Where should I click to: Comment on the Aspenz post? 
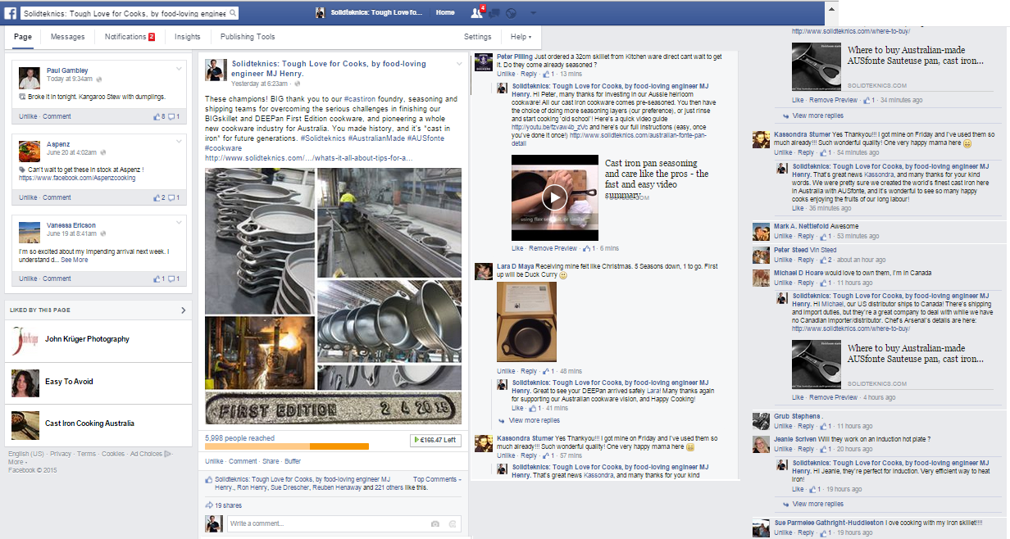click(57, 197)
